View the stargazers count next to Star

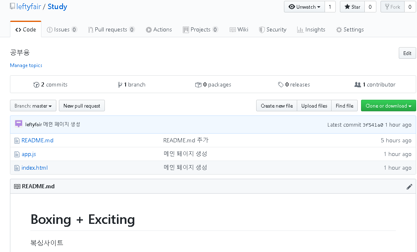click(x=370, y=7)
